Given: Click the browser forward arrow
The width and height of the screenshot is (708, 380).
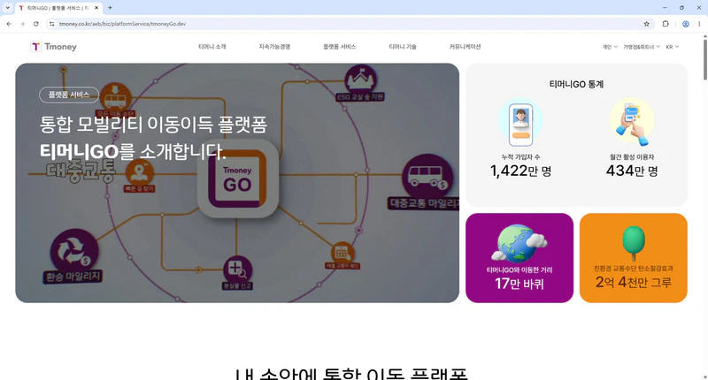Looking at the screenshot, I should point(22,24).
